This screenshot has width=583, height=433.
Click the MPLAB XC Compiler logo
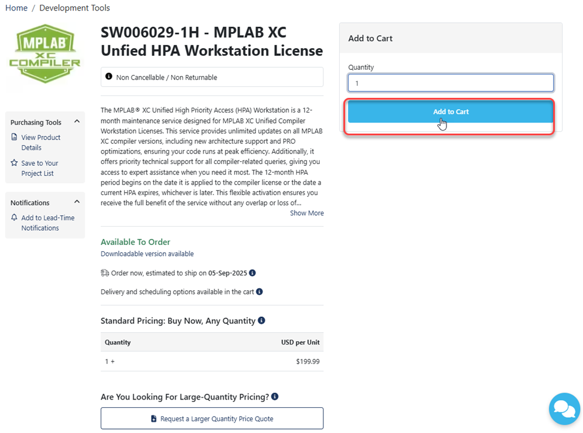point(45,54)
